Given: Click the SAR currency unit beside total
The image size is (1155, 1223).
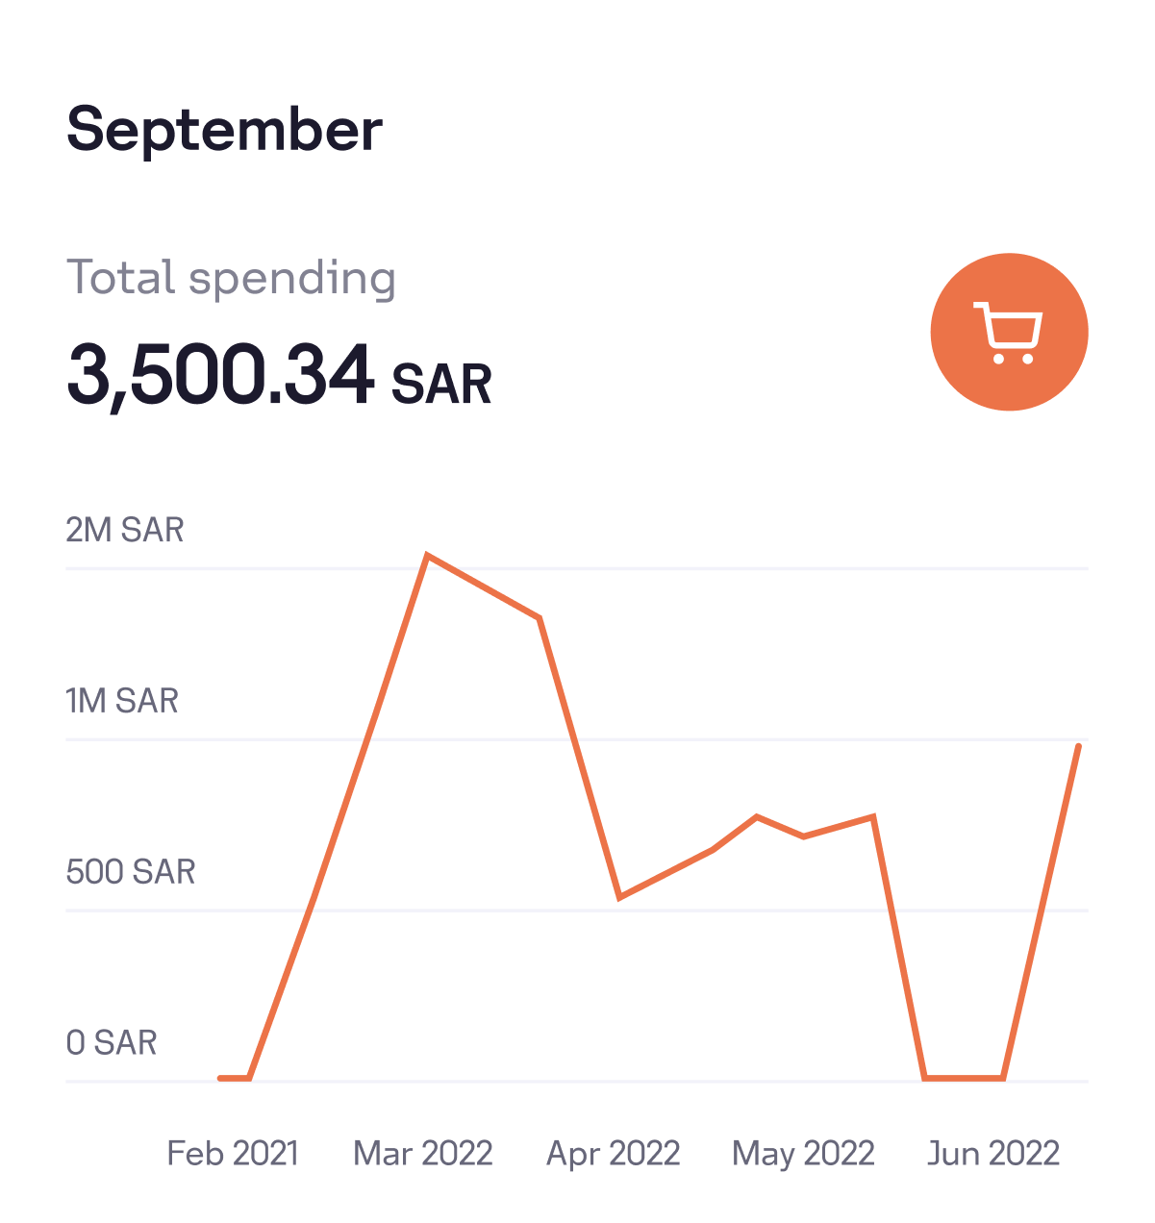Looking at the screenshot, I should (x=441, y=384).
